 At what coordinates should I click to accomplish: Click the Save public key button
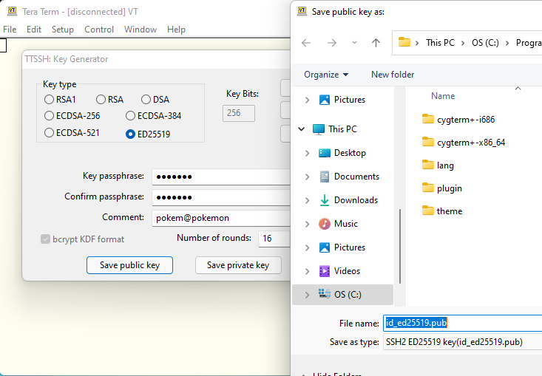129,265
